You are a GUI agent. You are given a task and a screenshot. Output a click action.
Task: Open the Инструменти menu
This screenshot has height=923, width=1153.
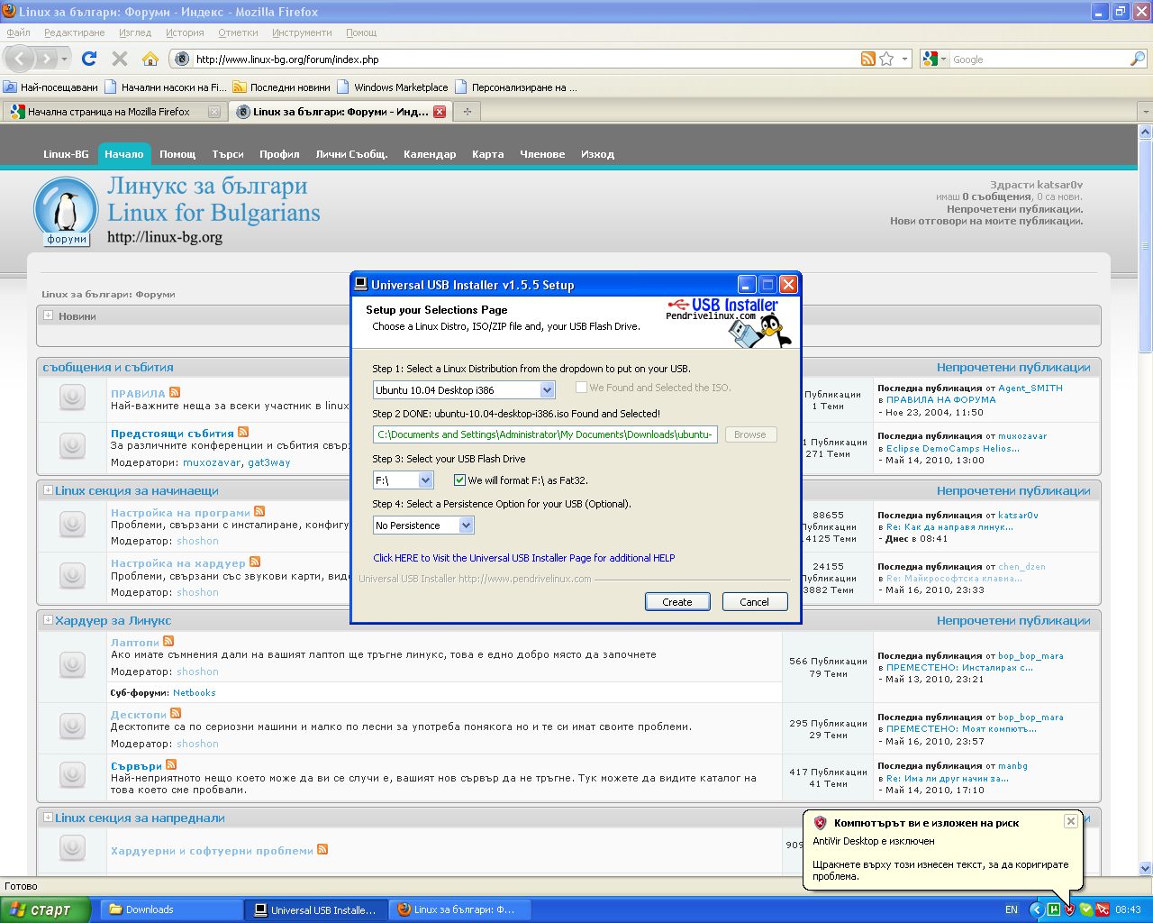pos(302,32)
